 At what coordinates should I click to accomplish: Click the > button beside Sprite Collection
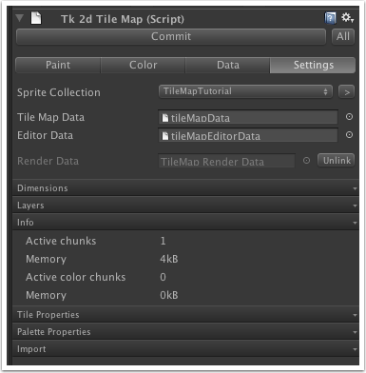[346, 92]
